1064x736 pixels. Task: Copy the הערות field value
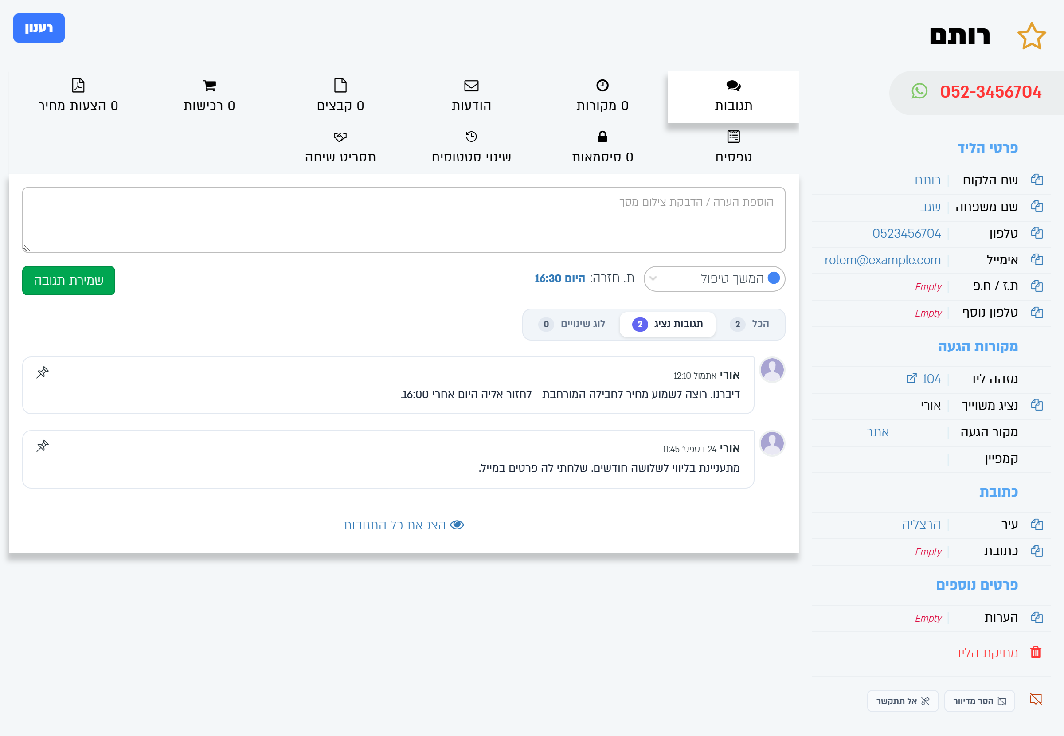(x=1037, y=618)
